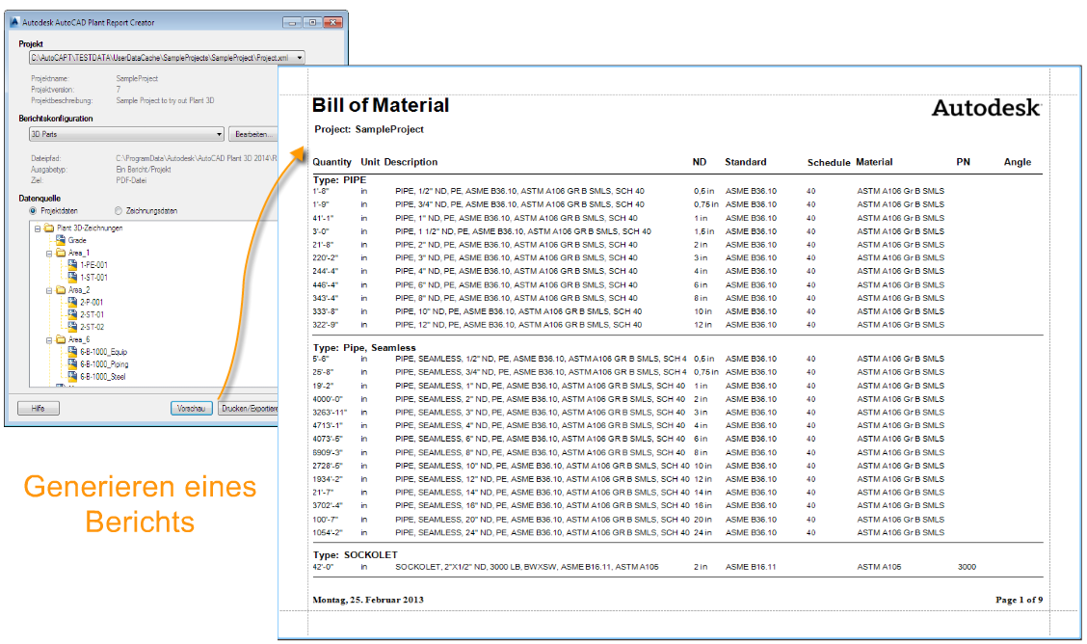Click the 2-ST-02 drawing icon

click(x=72, y=327)
